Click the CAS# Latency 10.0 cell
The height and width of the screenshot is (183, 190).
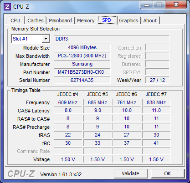click(127, 110)
